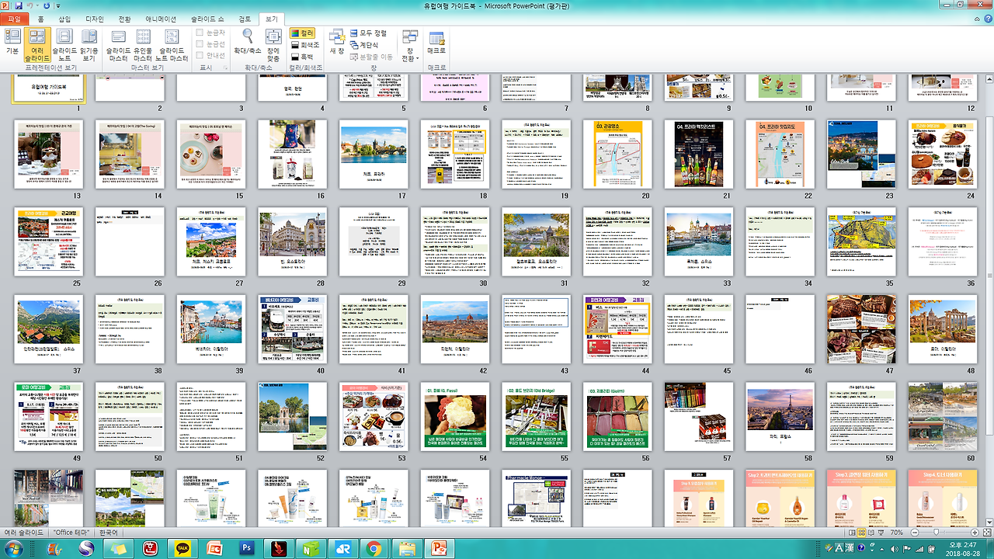Open Photoshop from the taskbar
994x559 pixels.
click(x=247, y=548)
